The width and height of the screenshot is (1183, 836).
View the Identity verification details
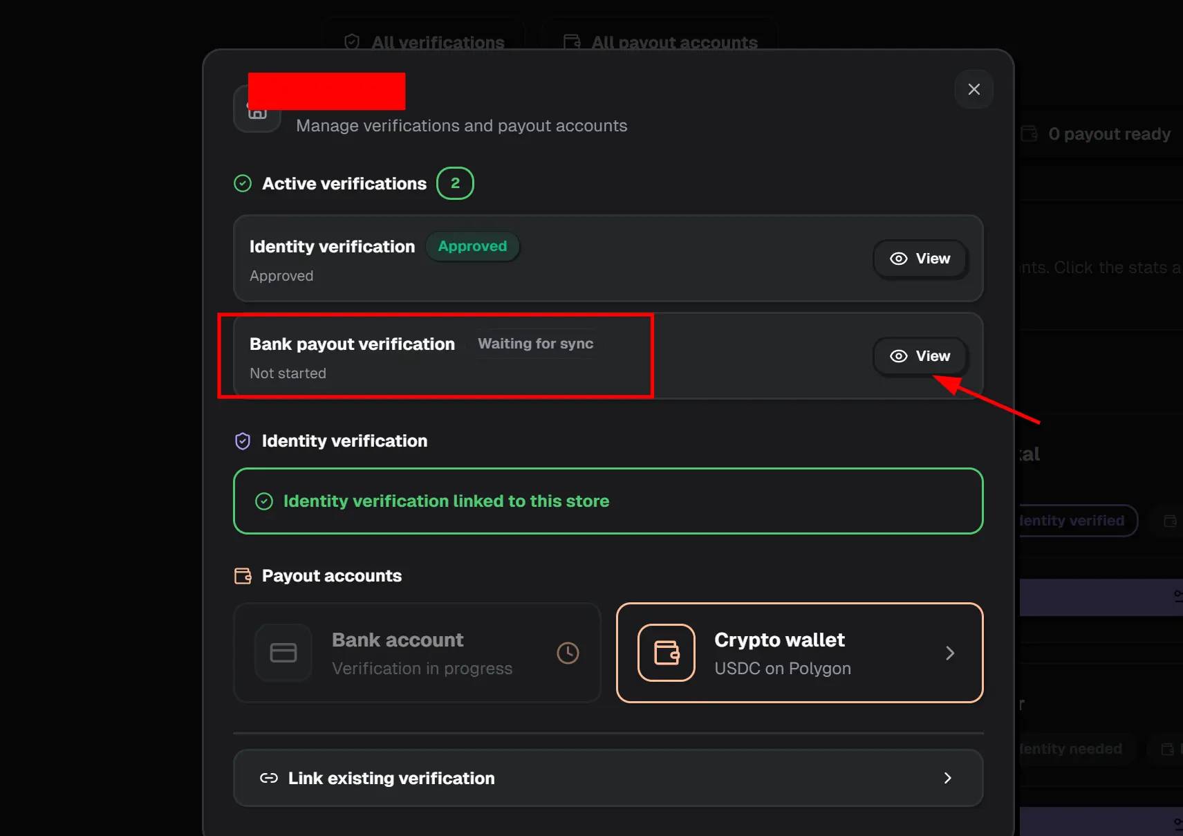point(920,259)
